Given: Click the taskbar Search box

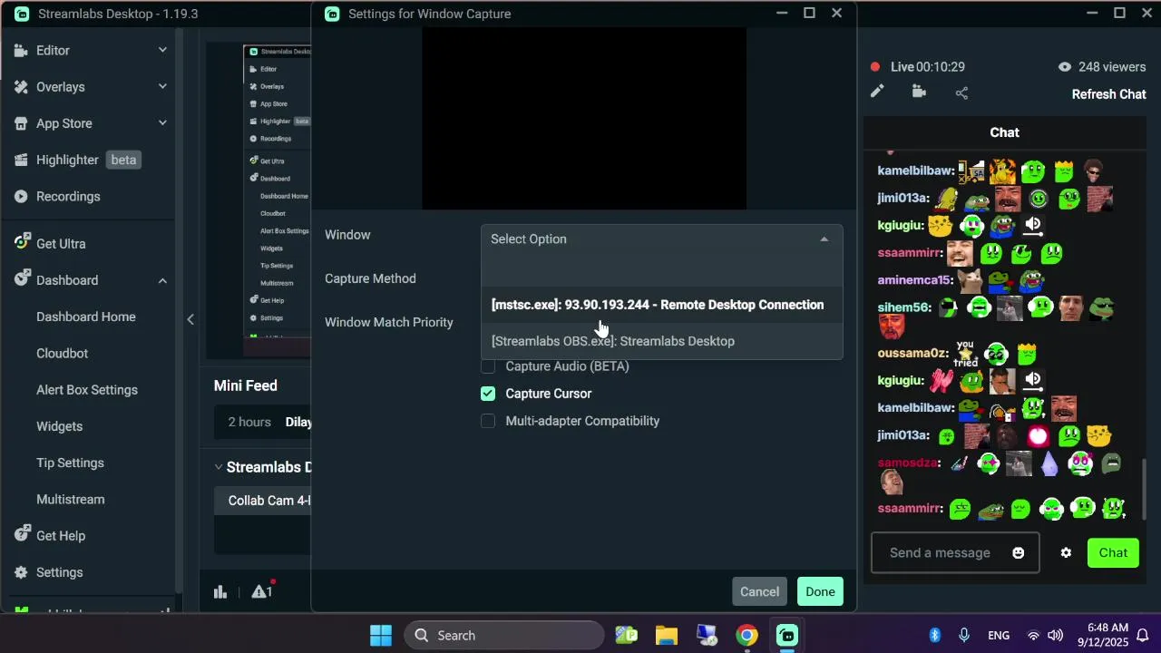Looking at the screenshot, I should (504, 635).
